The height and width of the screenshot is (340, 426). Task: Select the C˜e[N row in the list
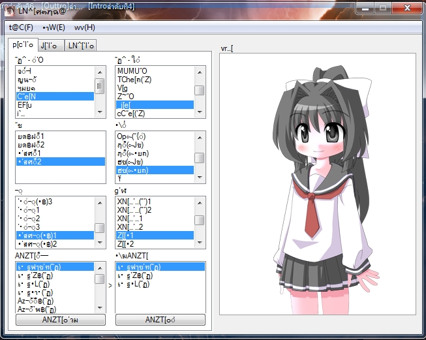tap(55, 96)
